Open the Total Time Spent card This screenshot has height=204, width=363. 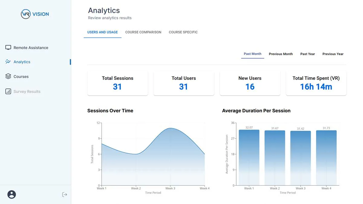[x=316, y=83]
